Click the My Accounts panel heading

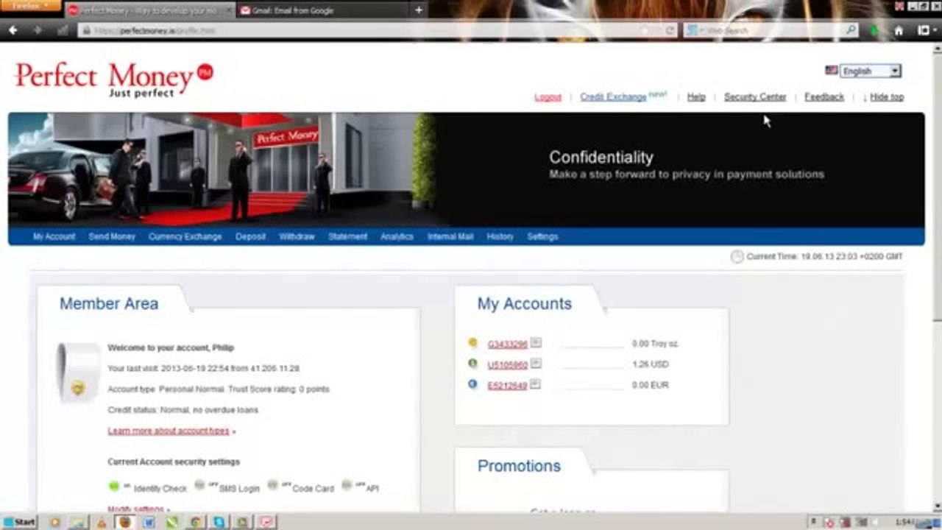tap(524, 303)
